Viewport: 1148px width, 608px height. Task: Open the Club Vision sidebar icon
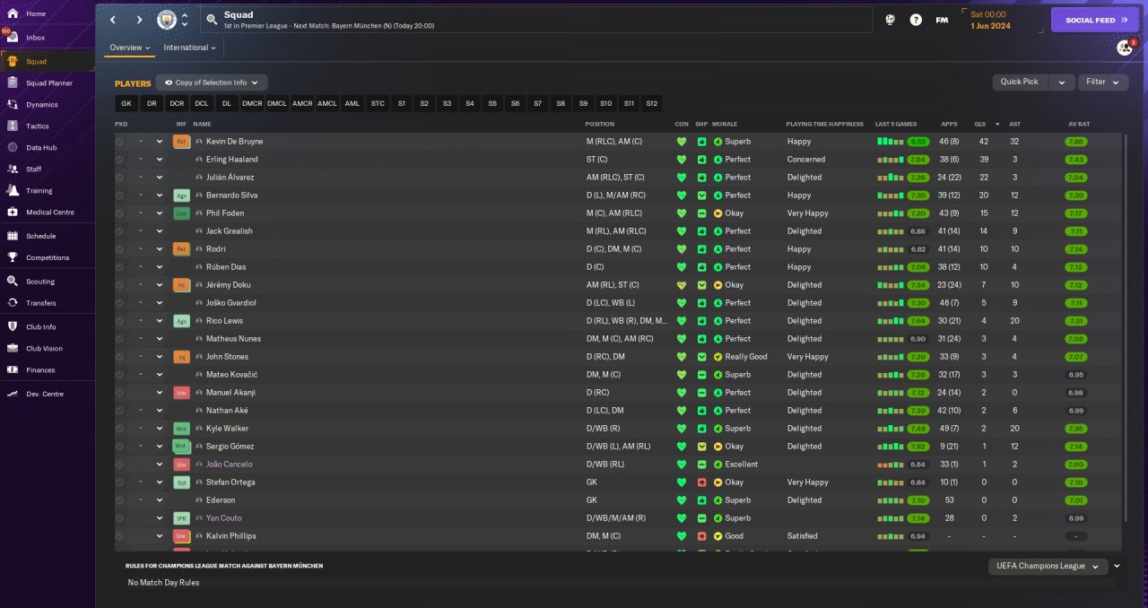[x=13, y=348]
